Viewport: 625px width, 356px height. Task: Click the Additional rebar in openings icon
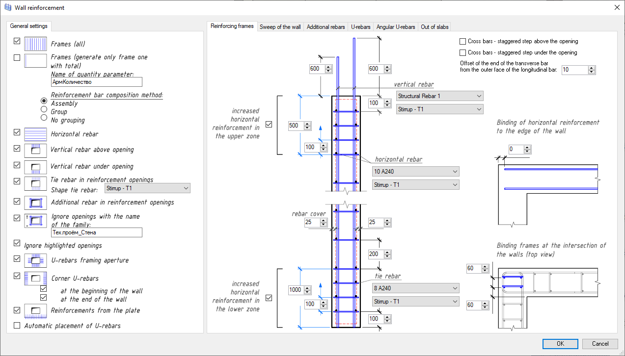coord(36,202)
